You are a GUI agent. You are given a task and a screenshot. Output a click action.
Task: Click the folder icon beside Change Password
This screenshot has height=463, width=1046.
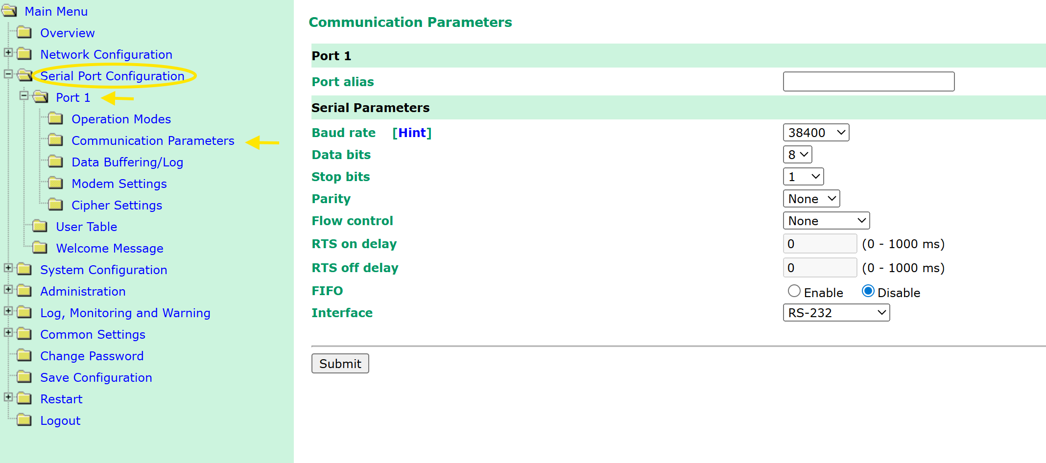pyautogui.click(x=24, y=355)
